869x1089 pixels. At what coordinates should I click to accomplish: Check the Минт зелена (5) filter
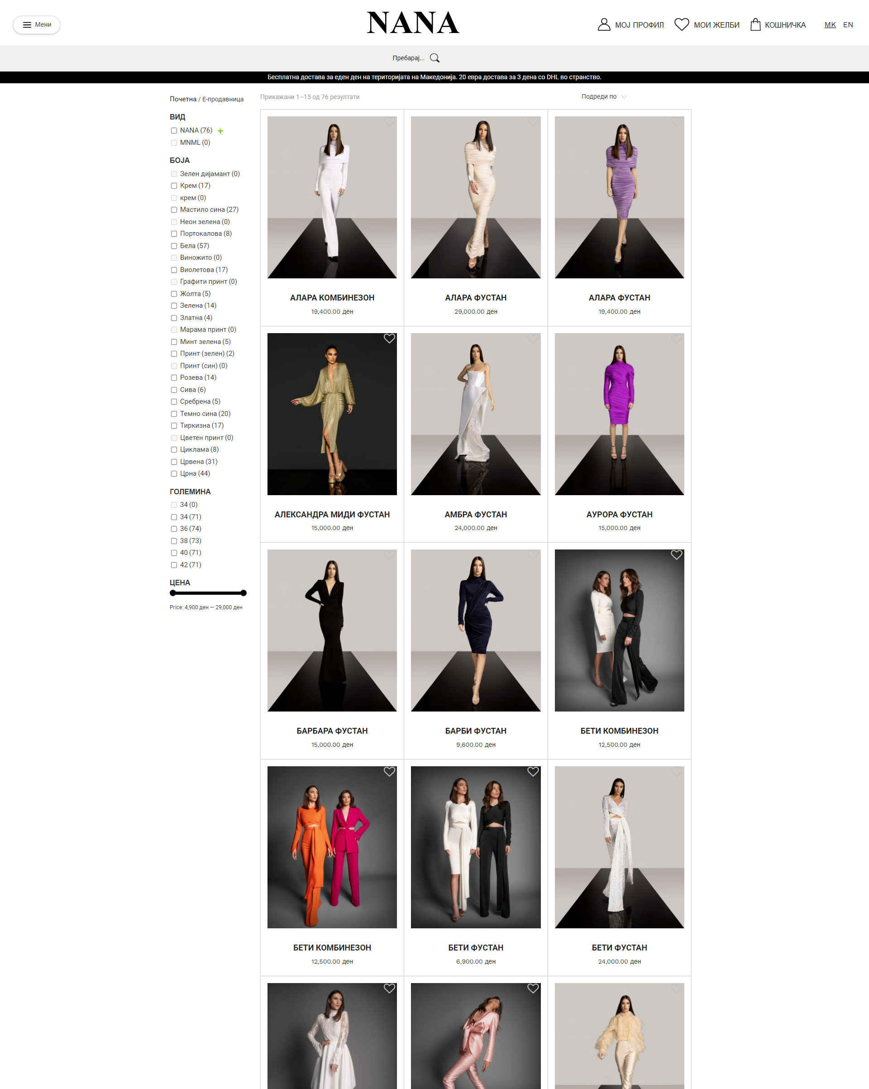[x=174, y=341]
